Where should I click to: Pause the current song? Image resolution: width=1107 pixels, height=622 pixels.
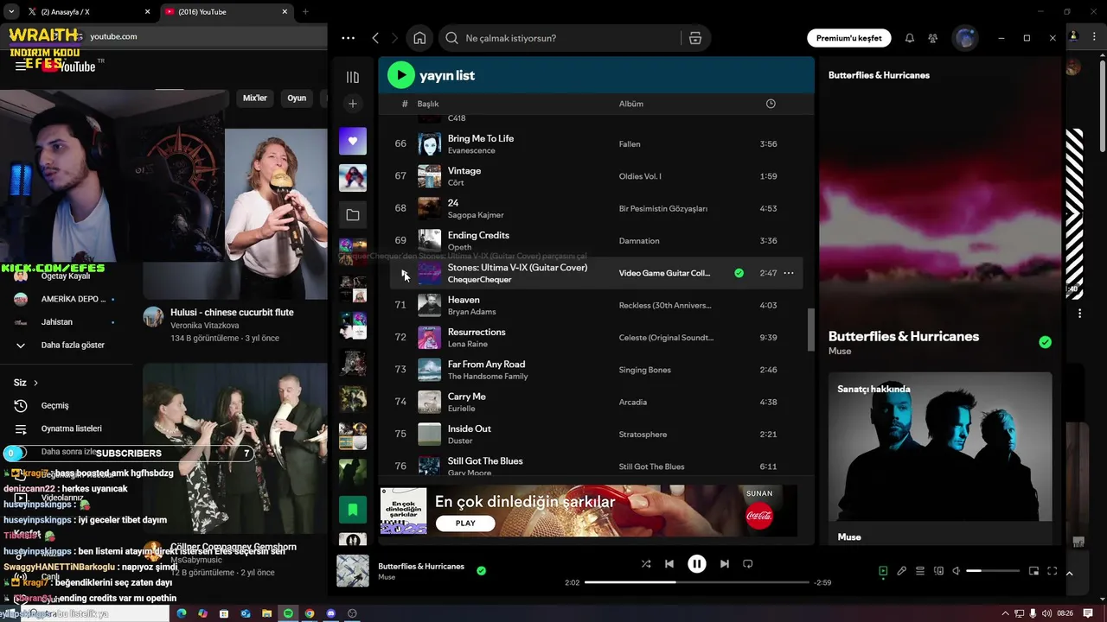click(x=696, y=563)
